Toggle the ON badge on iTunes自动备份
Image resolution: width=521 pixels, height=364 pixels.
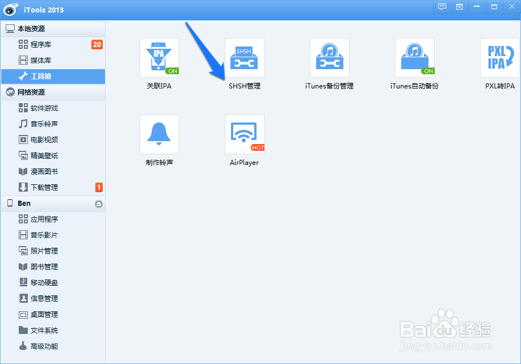428,71
